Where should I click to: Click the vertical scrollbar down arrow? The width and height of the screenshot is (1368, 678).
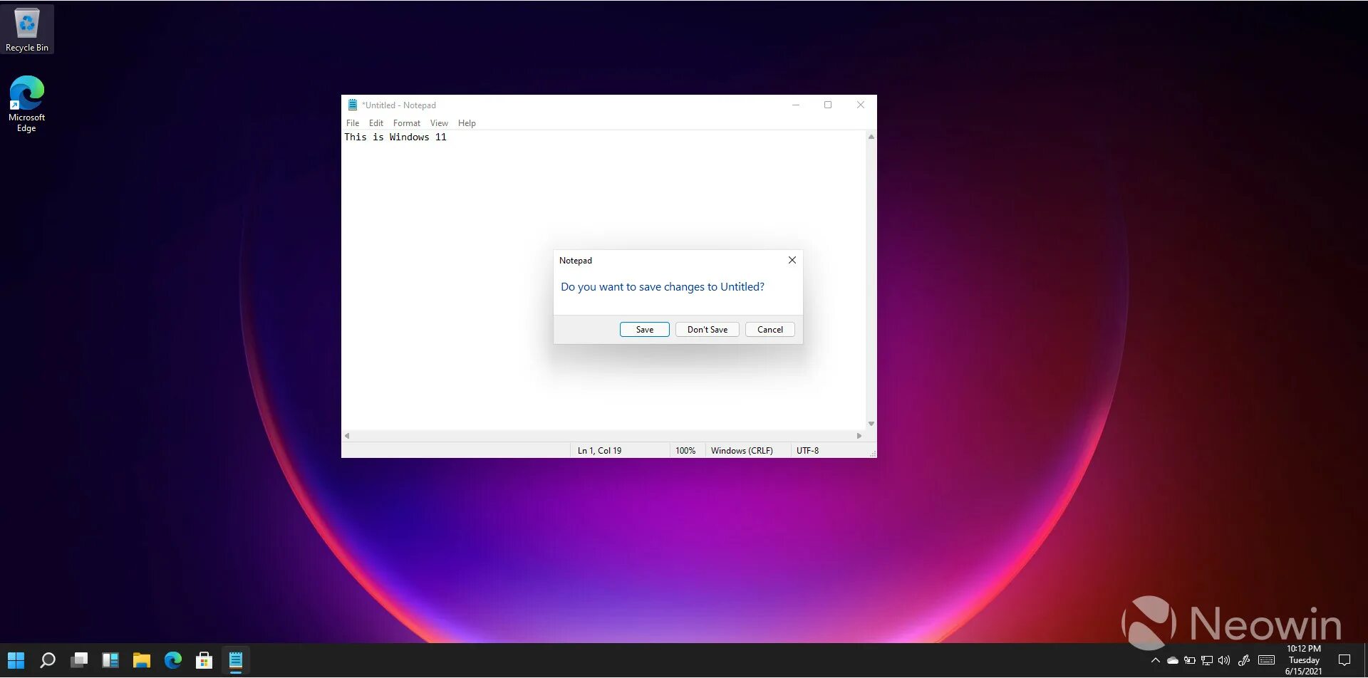871,424
